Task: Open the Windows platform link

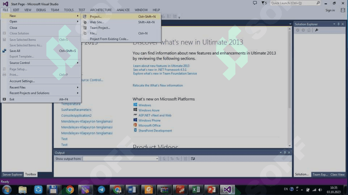Action: 145,105
